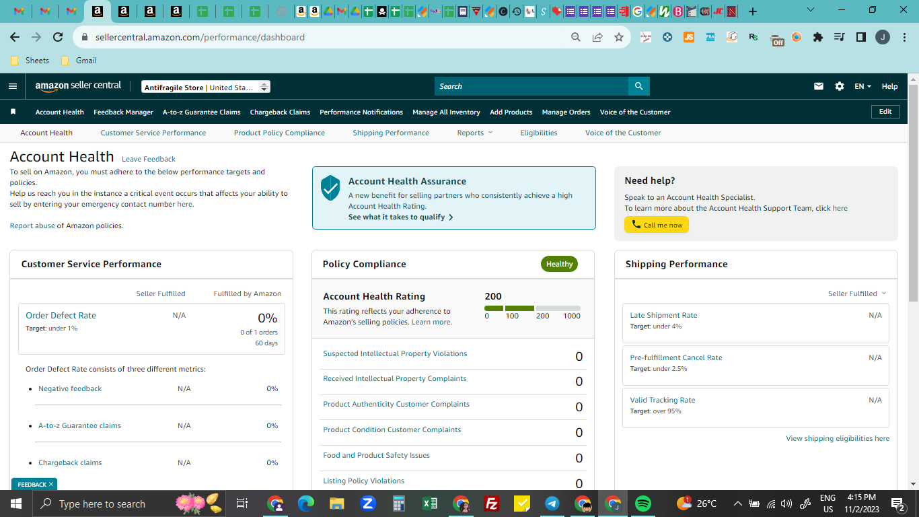Click the Amazon Seller Central logo
This screenshot has height=517, width=919.
(79, 86)
